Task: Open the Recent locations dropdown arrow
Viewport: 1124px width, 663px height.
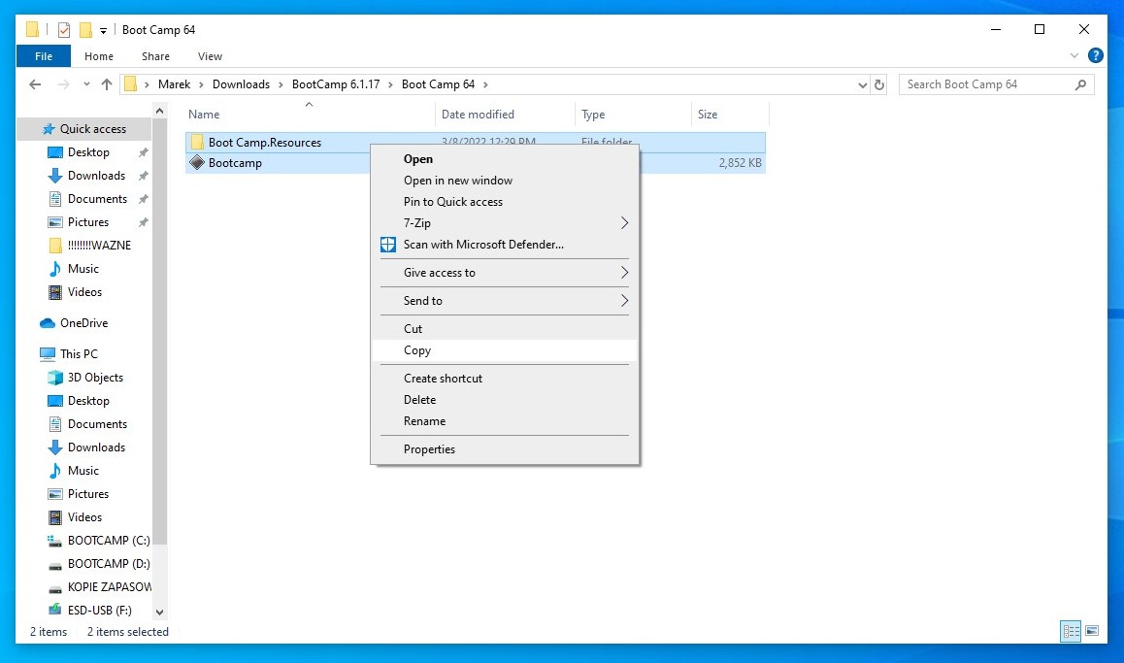Action: [x=86, y=84]
